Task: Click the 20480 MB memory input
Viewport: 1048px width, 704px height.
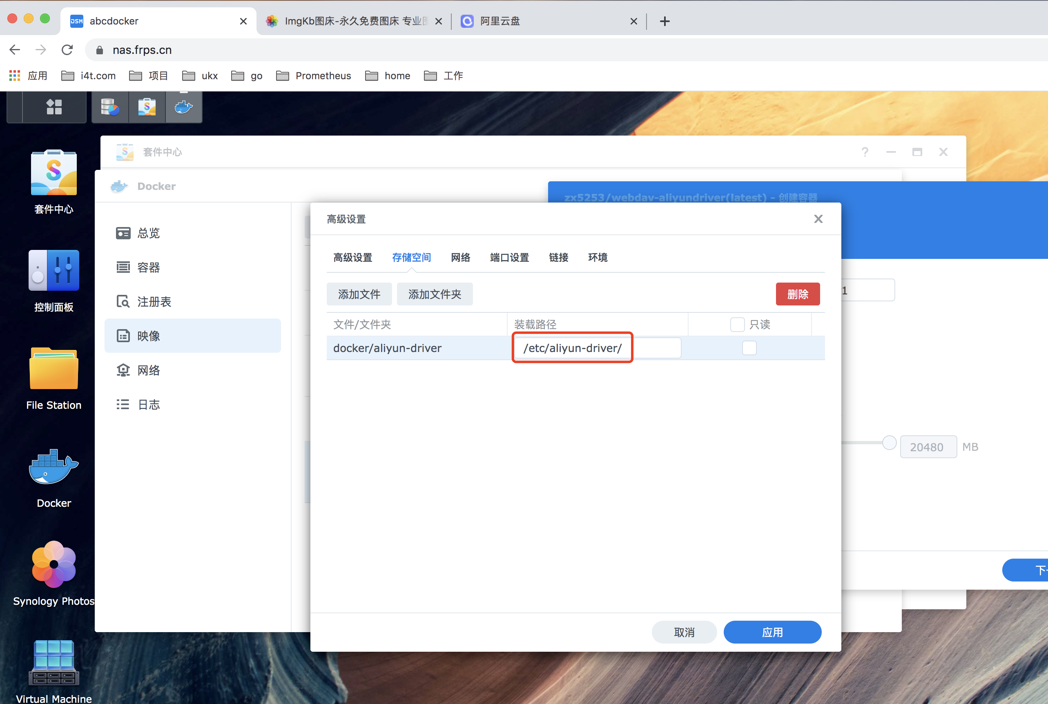Action: (x=928, y=447)
